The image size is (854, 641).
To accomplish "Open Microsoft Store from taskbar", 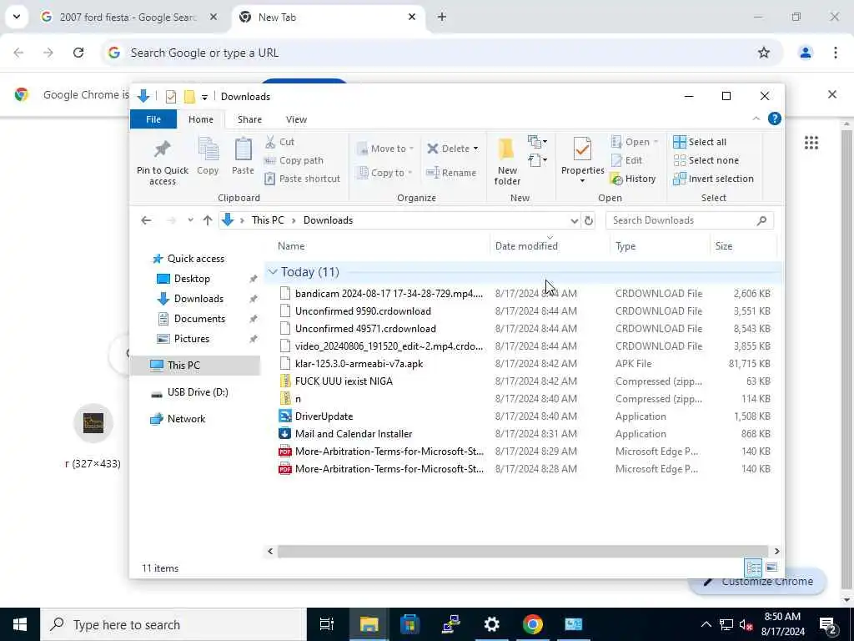I will [x=409, y=624].
